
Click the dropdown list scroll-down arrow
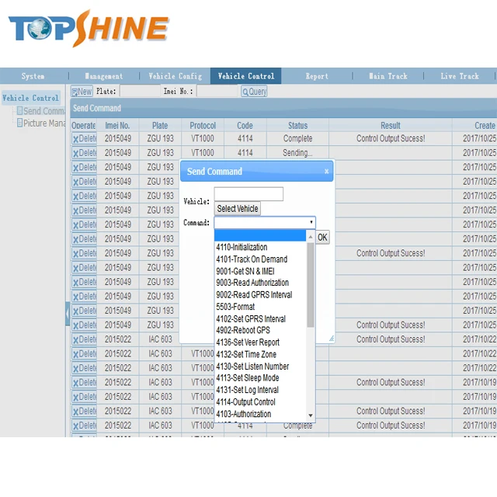tap(311, 415)
